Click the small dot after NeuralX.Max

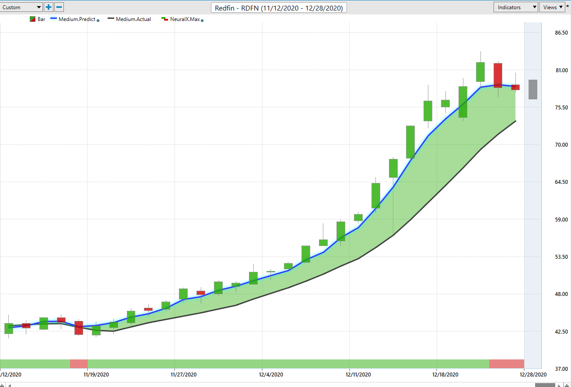click(202, 20)
